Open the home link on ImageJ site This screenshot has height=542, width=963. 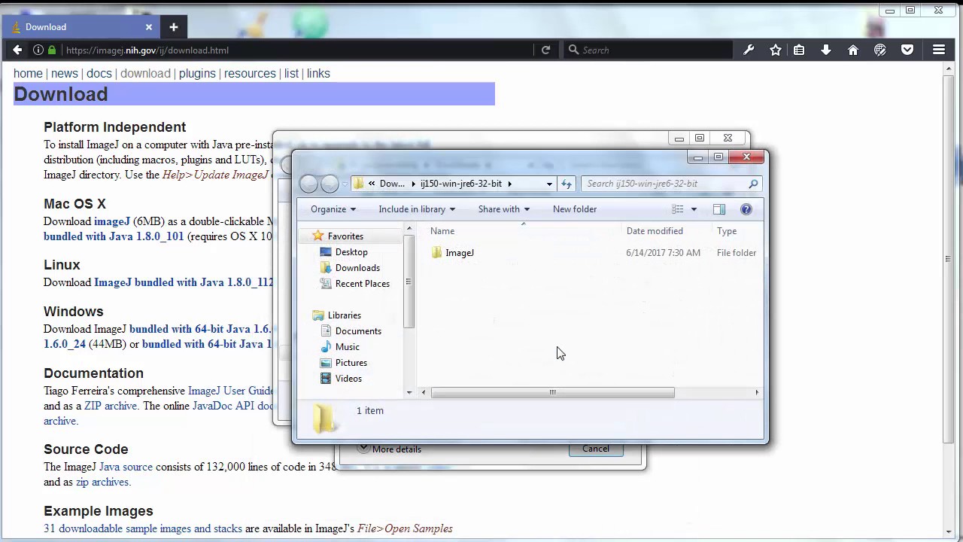click(x=28, y=74)
